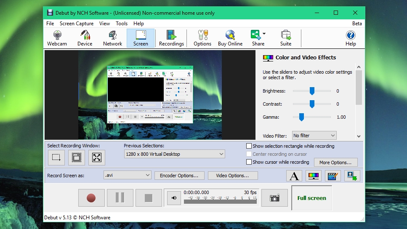This screenshot has height=229, width=407.
Task: Open the Video Filter dropdown
Action: click(x=314, y=136)
